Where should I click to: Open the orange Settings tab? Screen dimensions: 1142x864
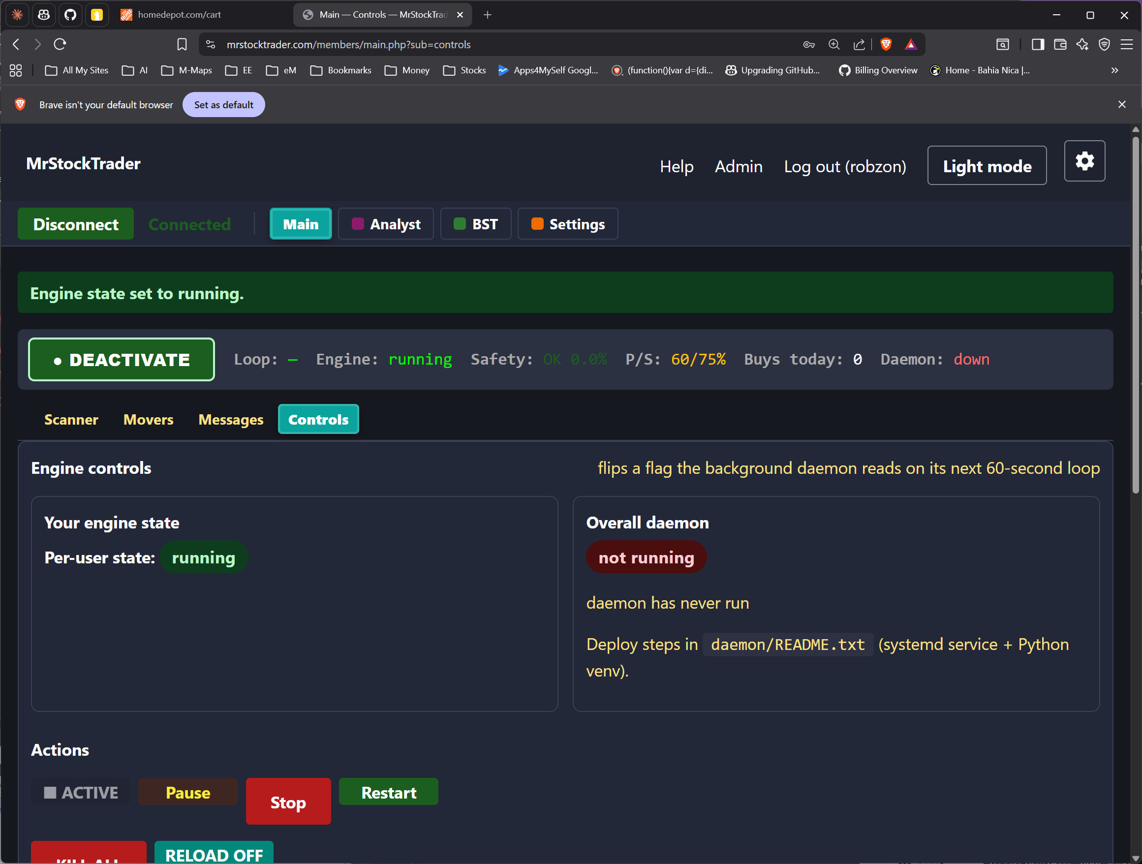pos(567,223)
